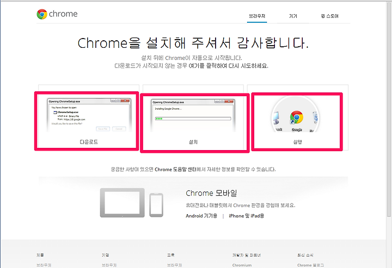
Task: Open the 브라우저 link under 교육
Action: point(175,265)
